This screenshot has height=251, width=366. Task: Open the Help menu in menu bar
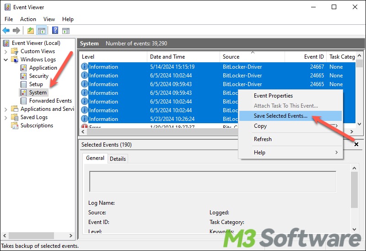pos(68,19)
